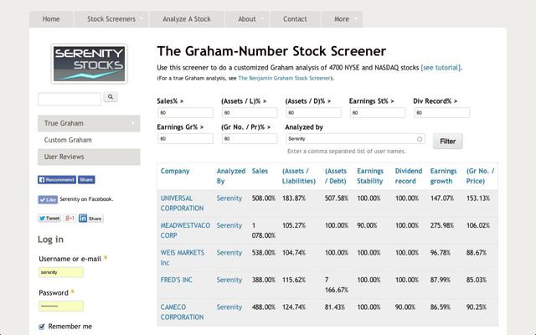Click the 115.62% value in FRED'S row
Viewport: 536px width, 335px height.
click(294, 280)
